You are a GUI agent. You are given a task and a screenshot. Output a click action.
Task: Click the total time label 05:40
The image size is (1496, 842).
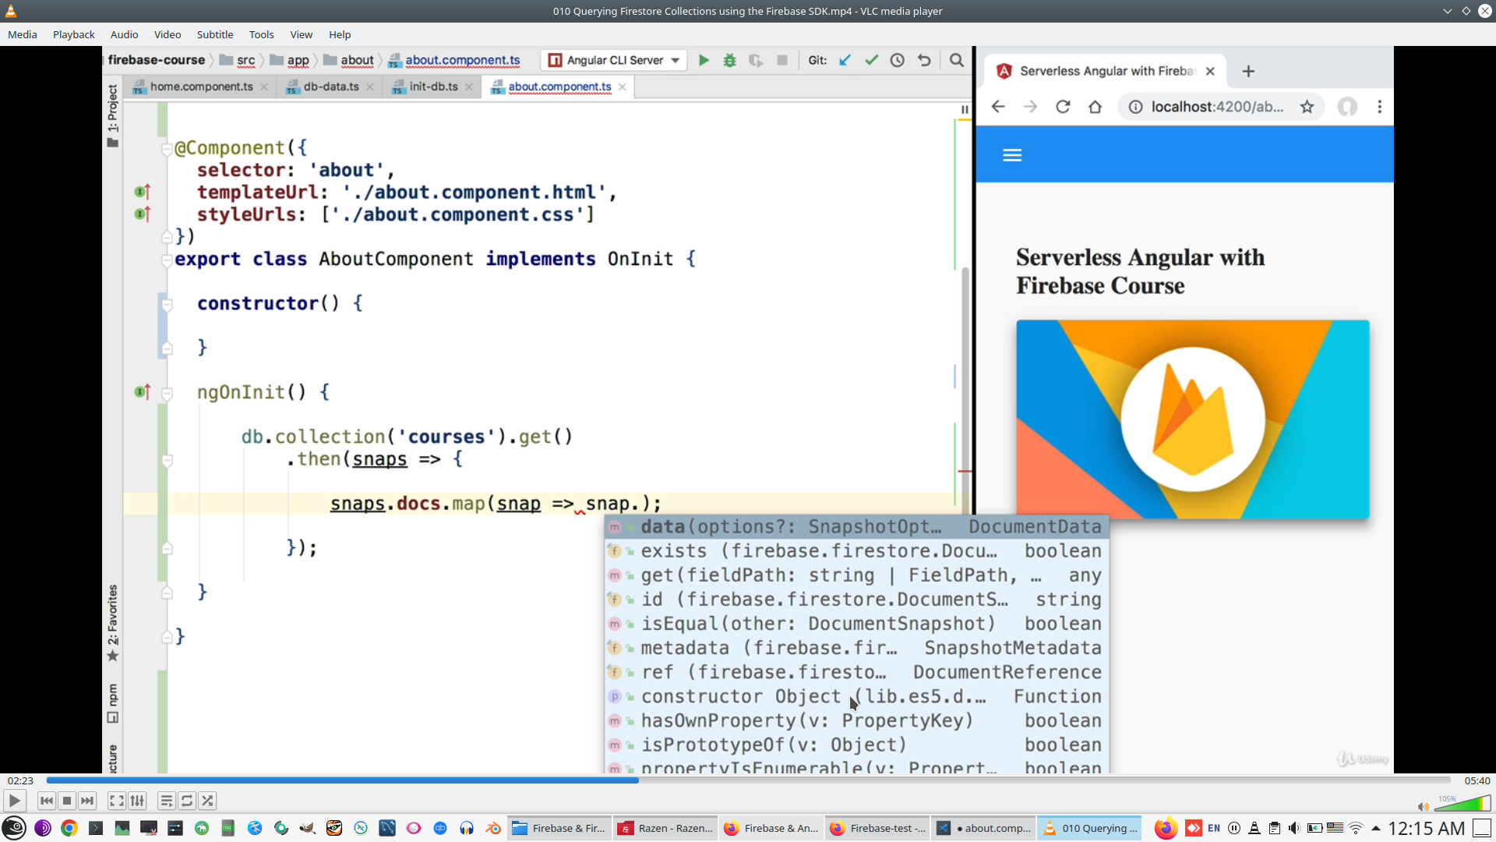[1477, 780]
